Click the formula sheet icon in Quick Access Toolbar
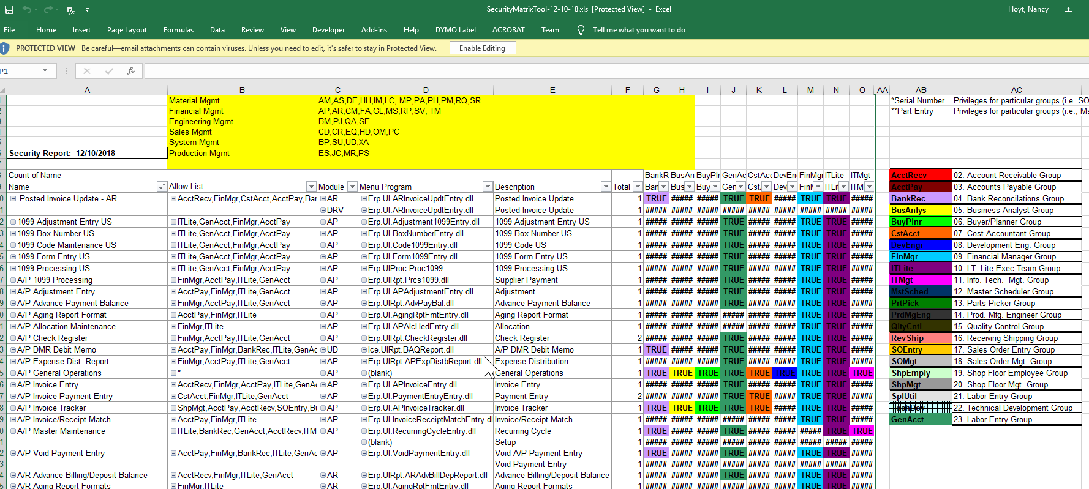The width and height of the screenshot is (1089, 489). [70, 10]
